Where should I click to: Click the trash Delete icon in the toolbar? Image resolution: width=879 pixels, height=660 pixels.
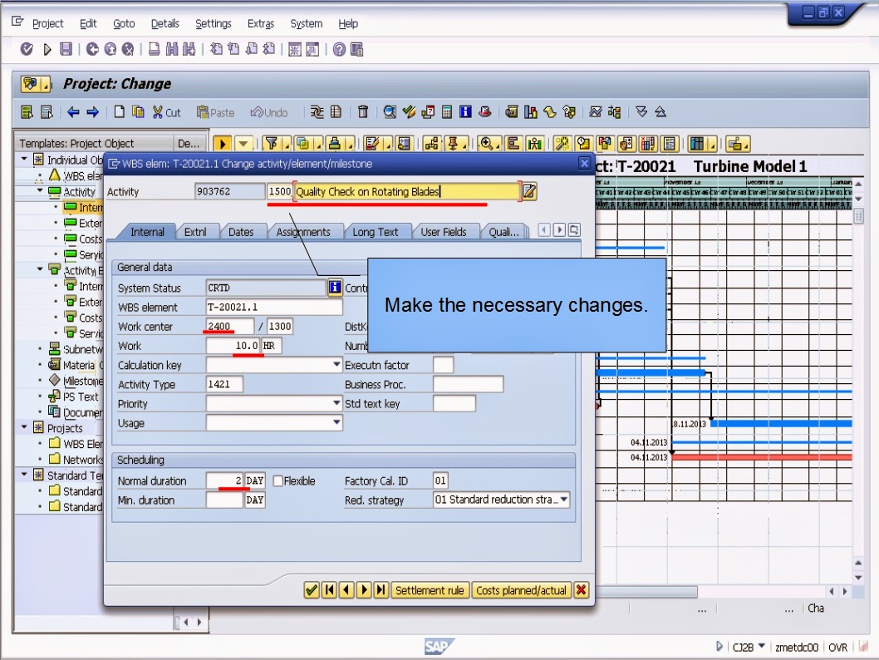click(x=362, y=112)
